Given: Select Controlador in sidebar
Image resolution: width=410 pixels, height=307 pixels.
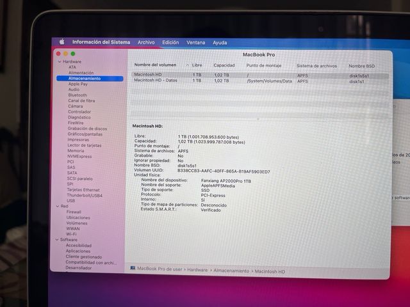Looking at the screenshot, I should [x=79, y=112].
